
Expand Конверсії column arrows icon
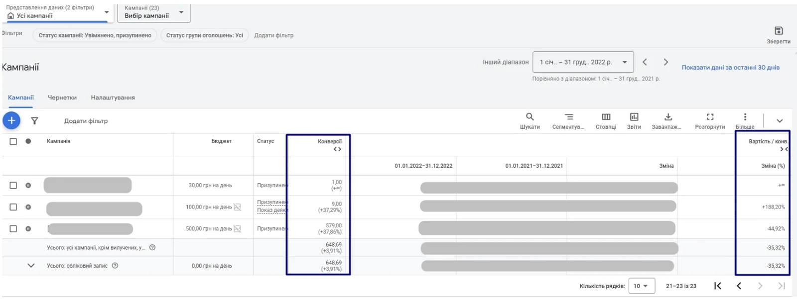coord(337,149)
